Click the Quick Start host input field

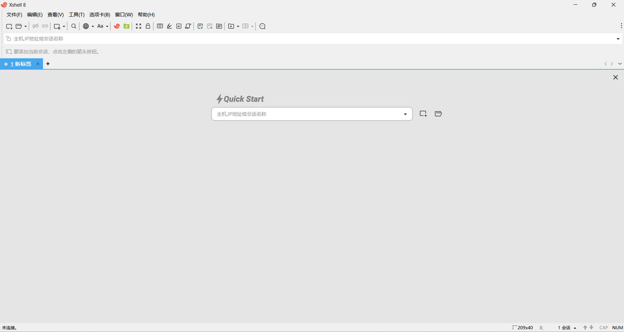306,114
